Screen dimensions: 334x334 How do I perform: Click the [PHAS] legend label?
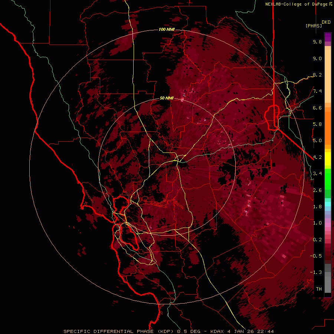[314, 26]
